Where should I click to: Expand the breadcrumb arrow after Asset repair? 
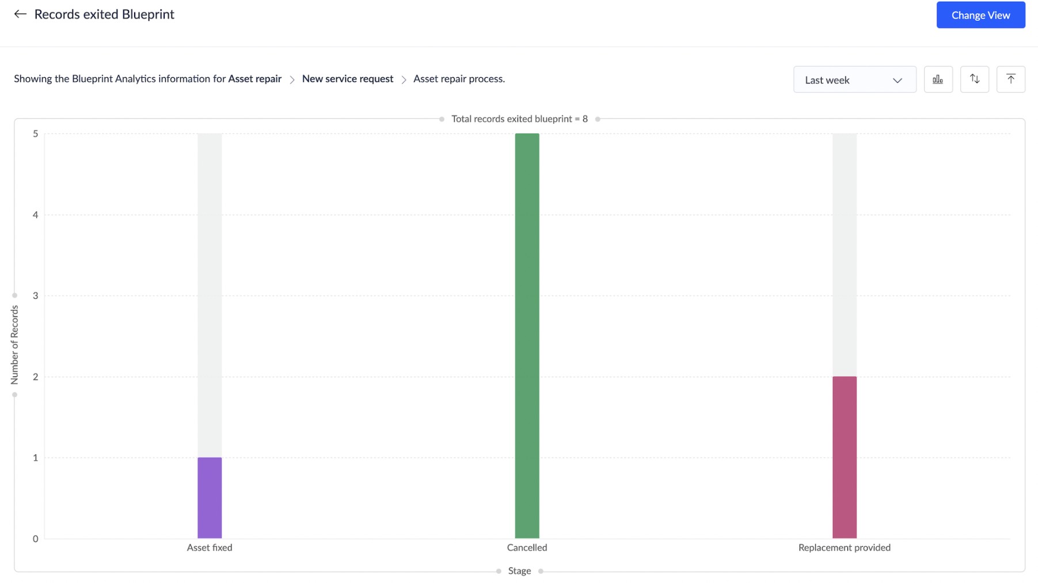292,79
